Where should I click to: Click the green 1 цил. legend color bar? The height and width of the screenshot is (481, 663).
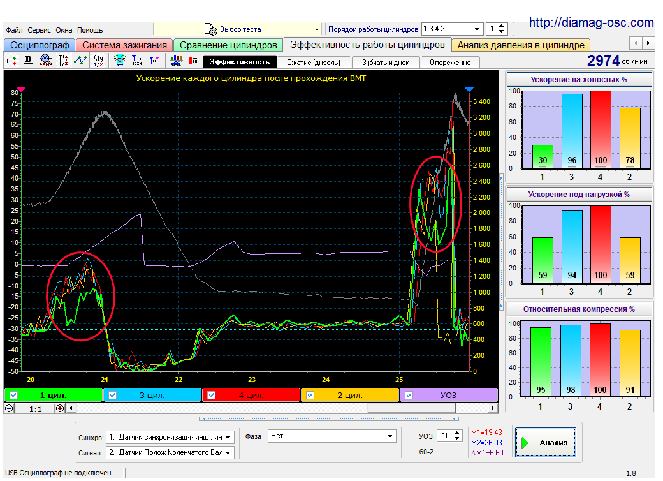pyautogui.click(x=54, y=395)
